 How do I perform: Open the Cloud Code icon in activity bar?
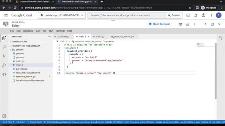pos(4,74)
